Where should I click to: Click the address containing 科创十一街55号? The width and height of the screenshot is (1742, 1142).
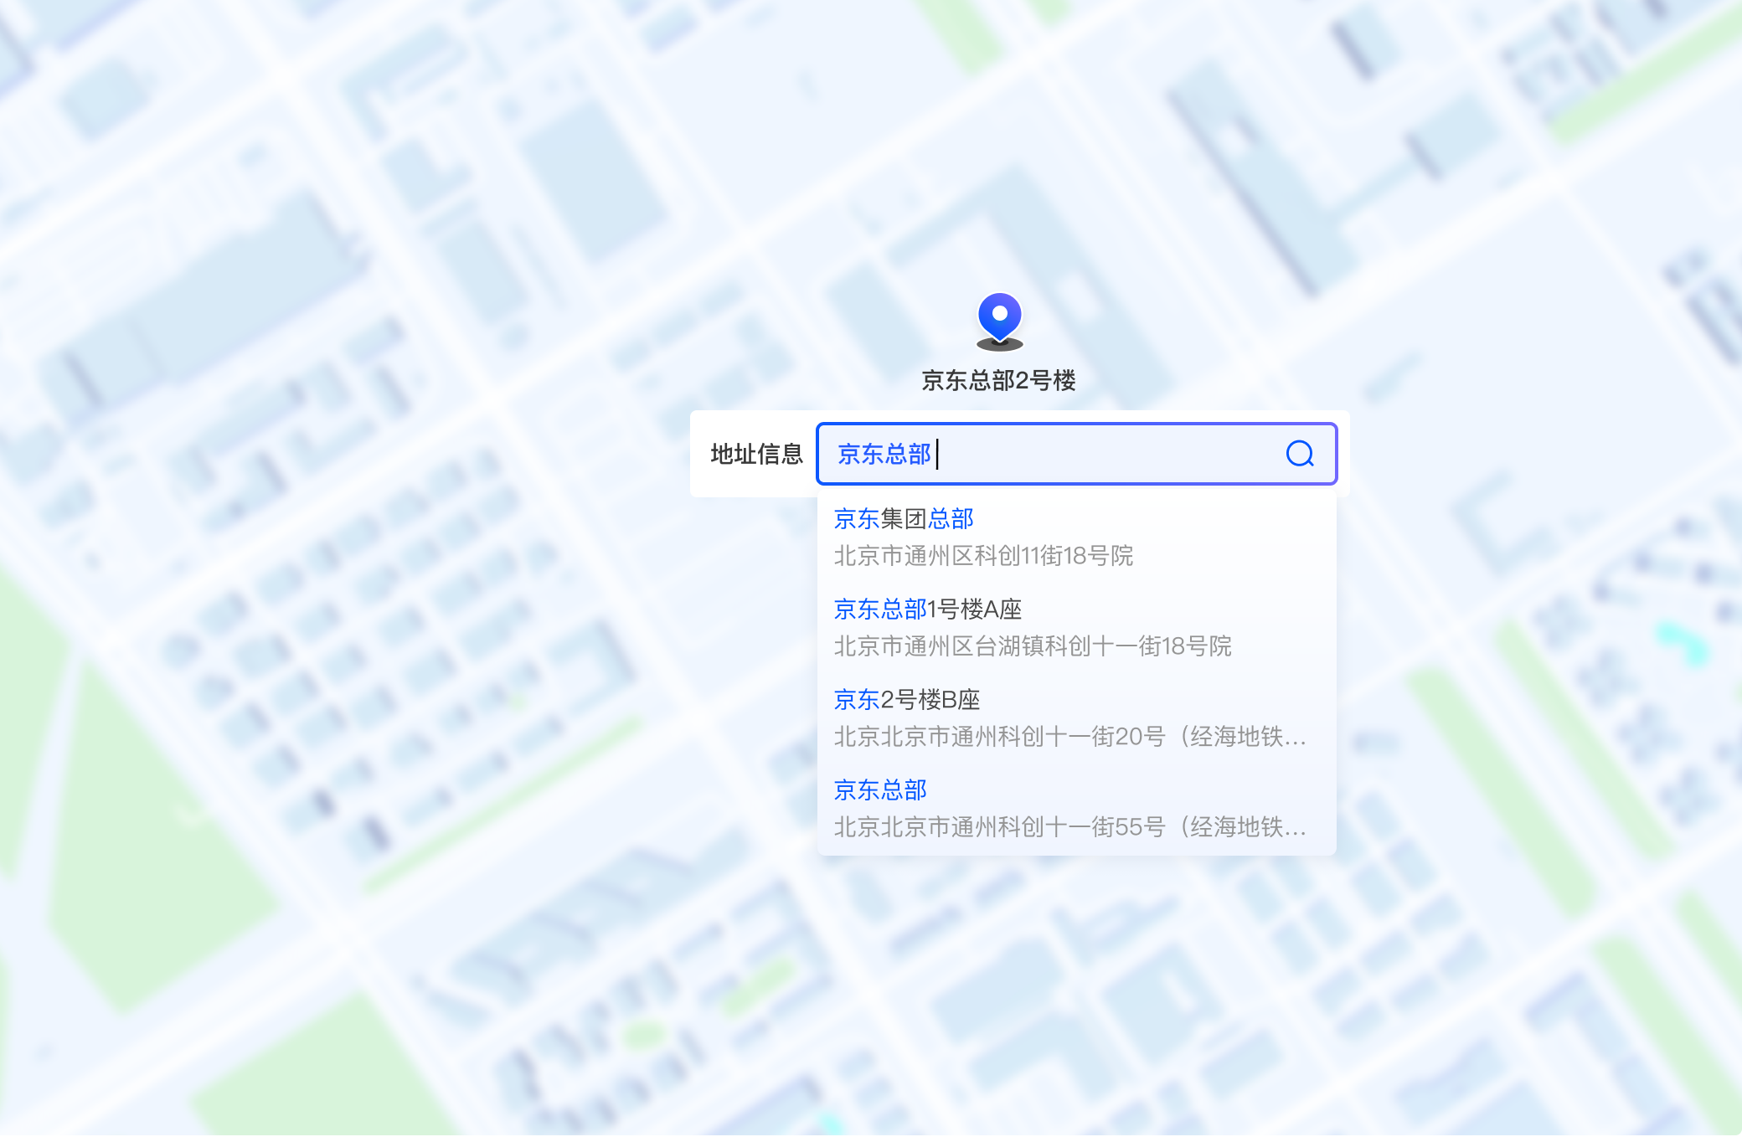(1069, 827)
